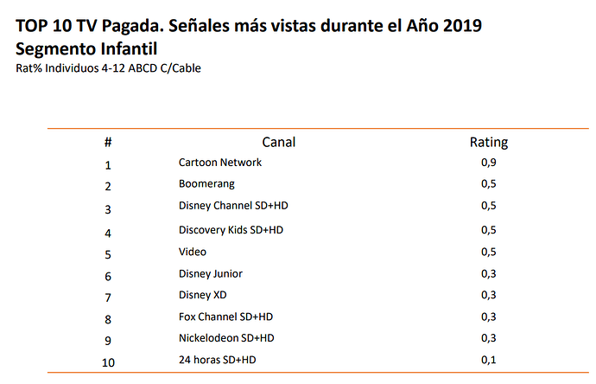The height and width of the screenshot is (384, 596).
Task: Click the 0,9 rating value
Action: click(x=488, y=163)
